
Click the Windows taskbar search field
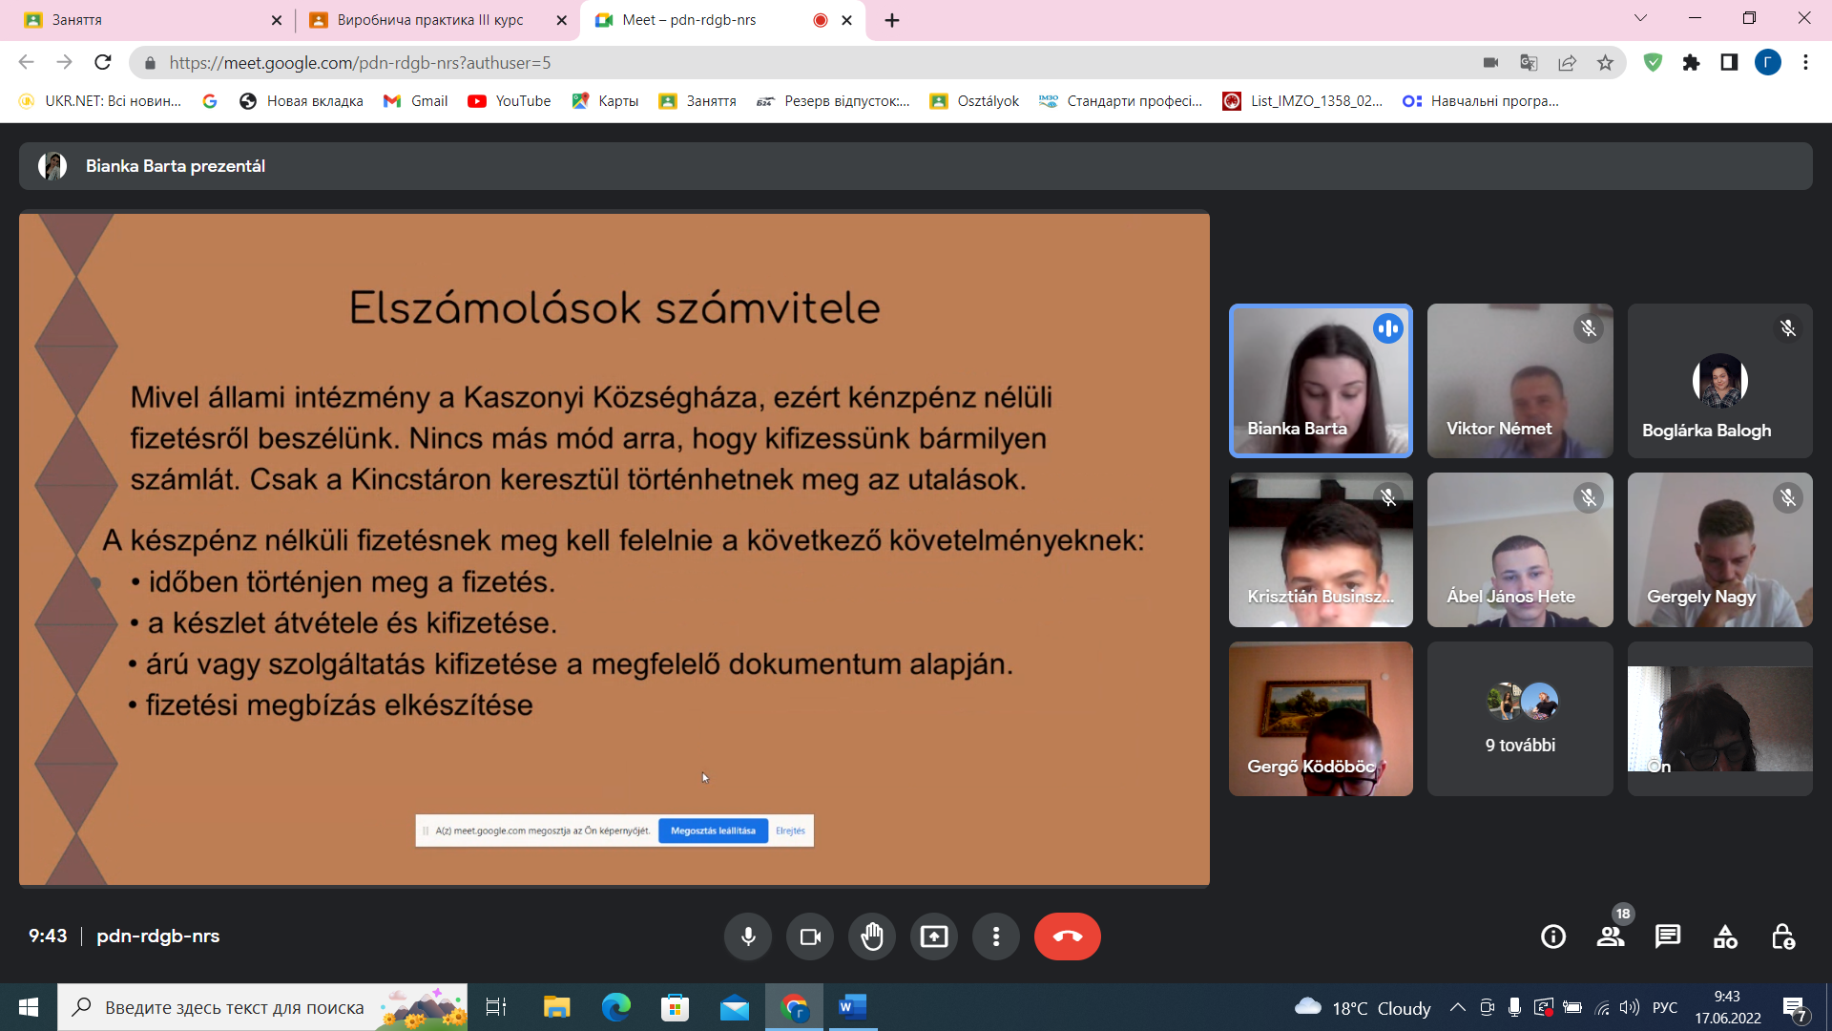(x=234, y=1007)
